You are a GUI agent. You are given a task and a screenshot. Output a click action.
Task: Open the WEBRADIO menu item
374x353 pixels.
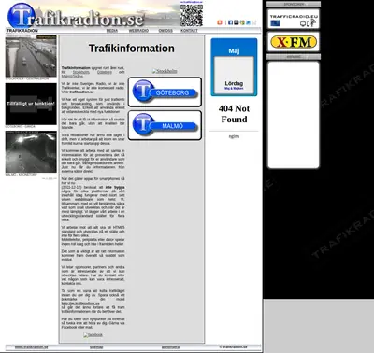click(x=138, y=31)
